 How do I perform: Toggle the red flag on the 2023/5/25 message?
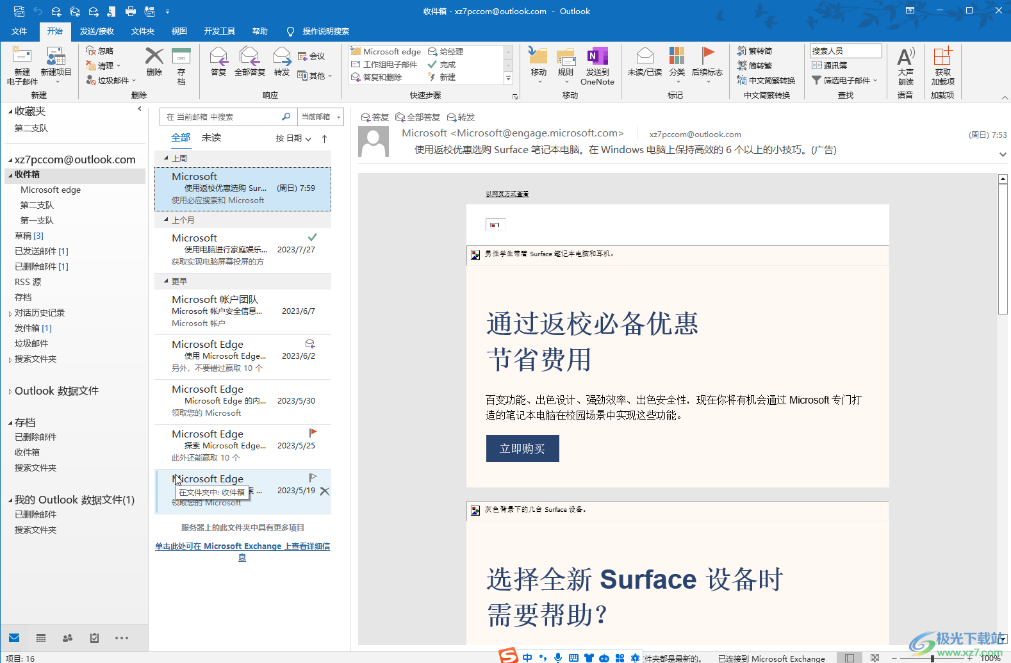pos(313,433)
